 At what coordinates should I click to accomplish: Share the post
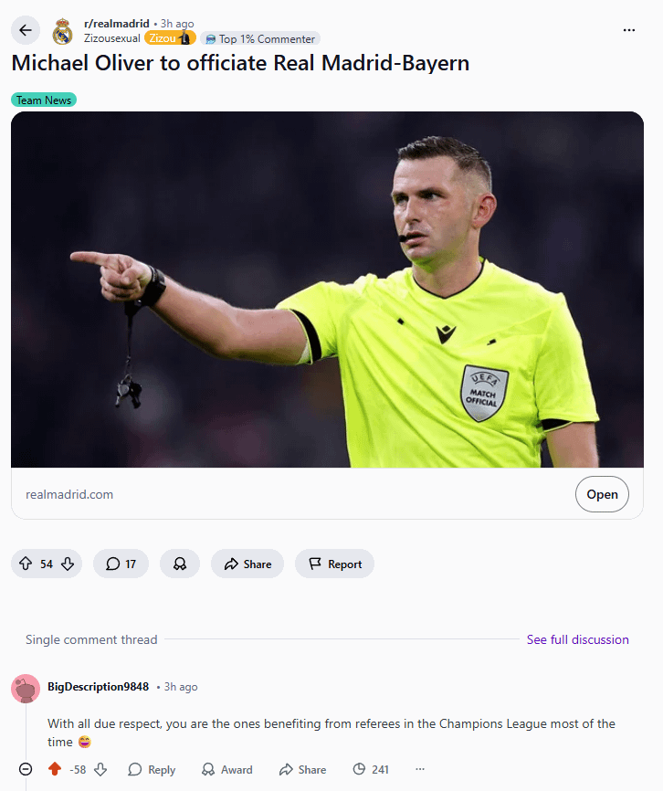tap(247, 564)
